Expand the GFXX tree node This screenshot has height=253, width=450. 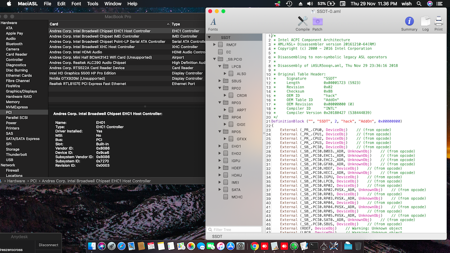coord(225,139)
